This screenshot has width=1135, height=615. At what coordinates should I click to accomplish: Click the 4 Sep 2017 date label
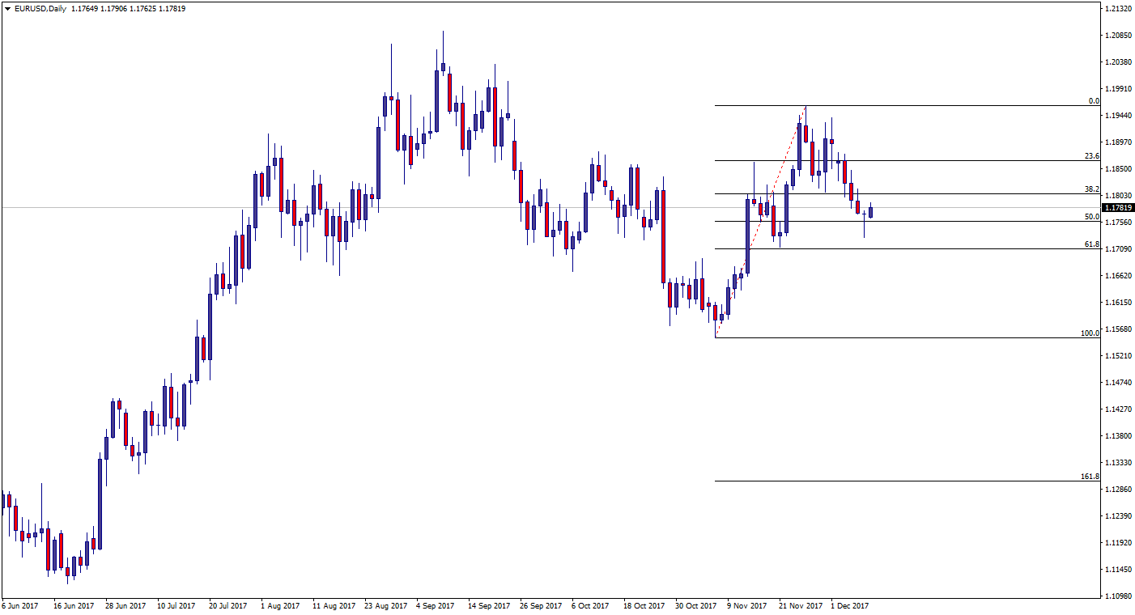436,605
